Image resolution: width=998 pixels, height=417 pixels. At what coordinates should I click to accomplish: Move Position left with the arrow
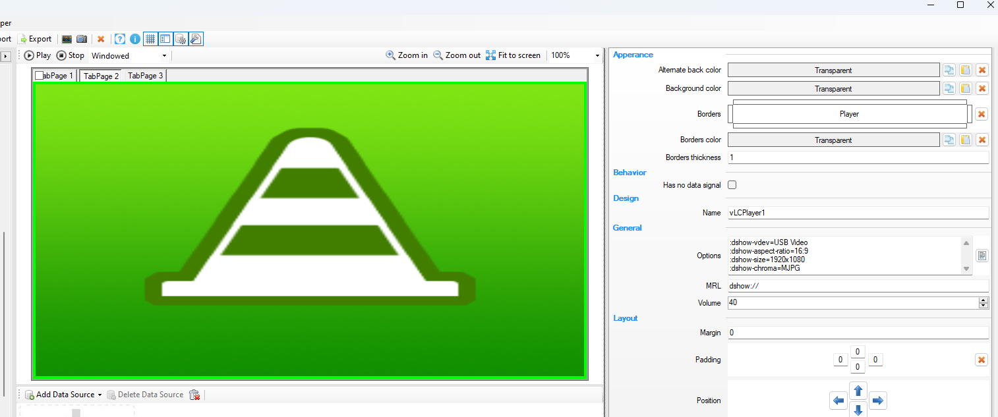(x=838, y=401)
